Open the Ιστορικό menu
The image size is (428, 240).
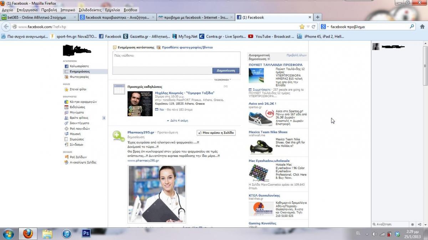tap(68, 10)
